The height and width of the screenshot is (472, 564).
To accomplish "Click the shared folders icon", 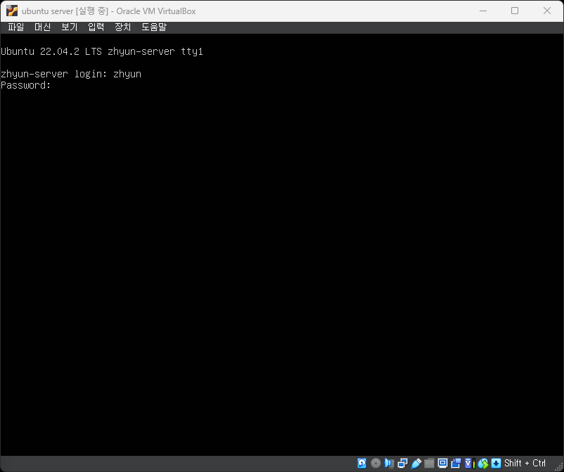I will [x=429, y=464].
